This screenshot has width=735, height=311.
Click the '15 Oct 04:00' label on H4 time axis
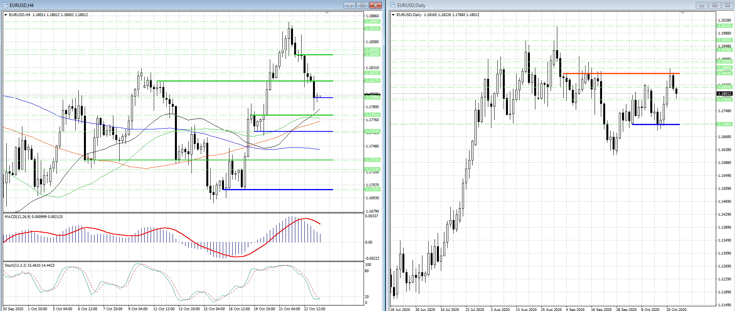[x=214, y=309]
